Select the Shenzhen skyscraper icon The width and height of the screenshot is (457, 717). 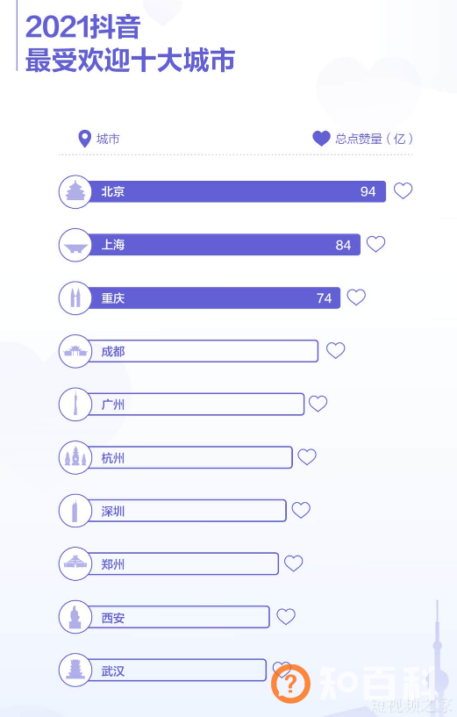[75, 511]
